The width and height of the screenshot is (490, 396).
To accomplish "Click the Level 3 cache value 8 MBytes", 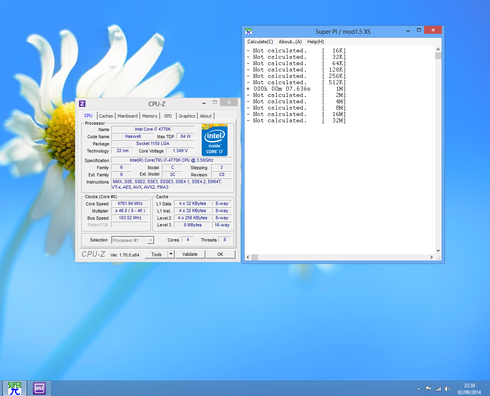I will pyautogui.click(x=193, y=225).
